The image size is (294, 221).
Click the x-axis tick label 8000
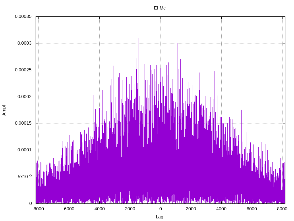point(282,209)
